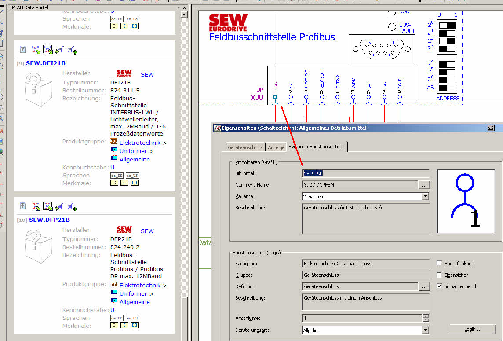Screen dimensions: 503x341
Task: Click the browse button beside Nummer / Name
Action: click(x=424, y=185)
